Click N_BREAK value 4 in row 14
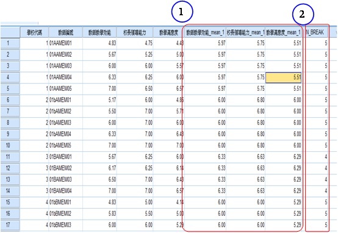338x233 pixels. point(317,191)
